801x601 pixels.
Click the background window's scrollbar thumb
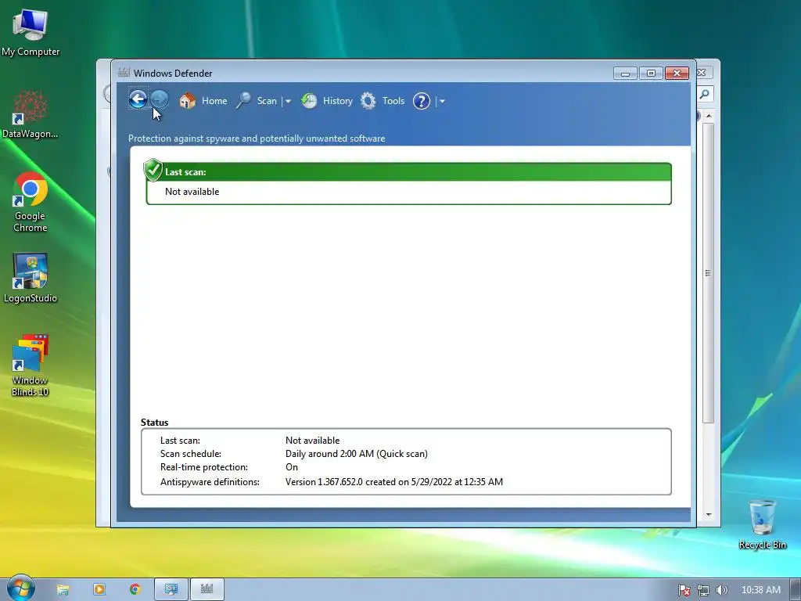(708, 273)
